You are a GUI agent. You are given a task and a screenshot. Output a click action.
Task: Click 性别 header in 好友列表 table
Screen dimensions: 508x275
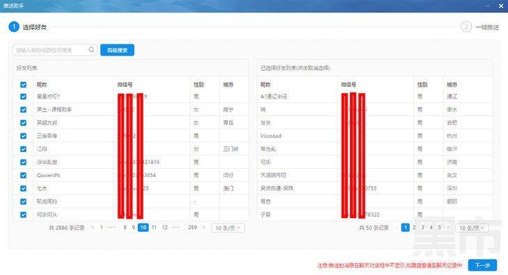(x=198, y=85)
